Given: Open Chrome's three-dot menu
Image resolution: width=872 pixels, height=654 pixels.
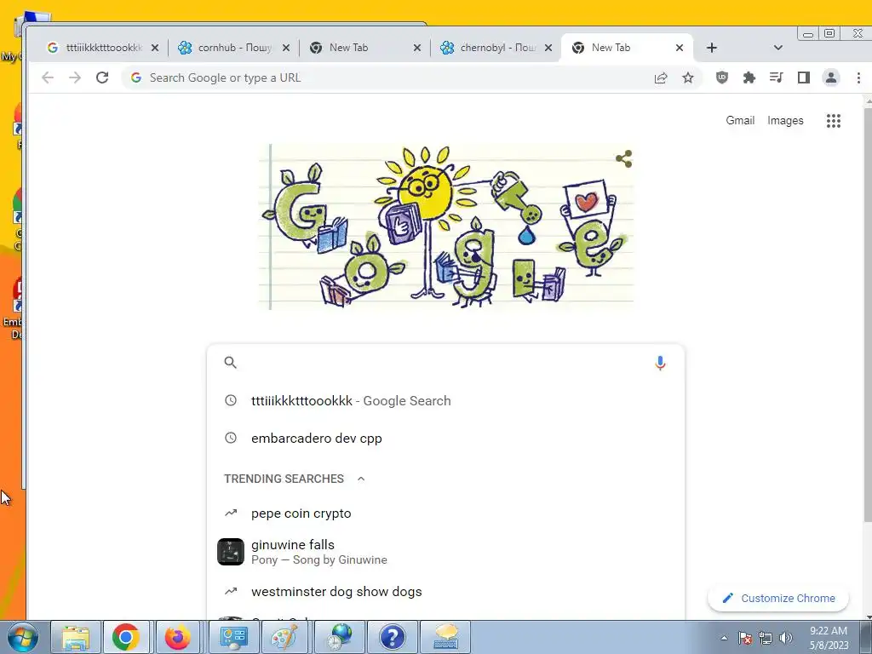Looking at the screenshot, I should (858, 77).
